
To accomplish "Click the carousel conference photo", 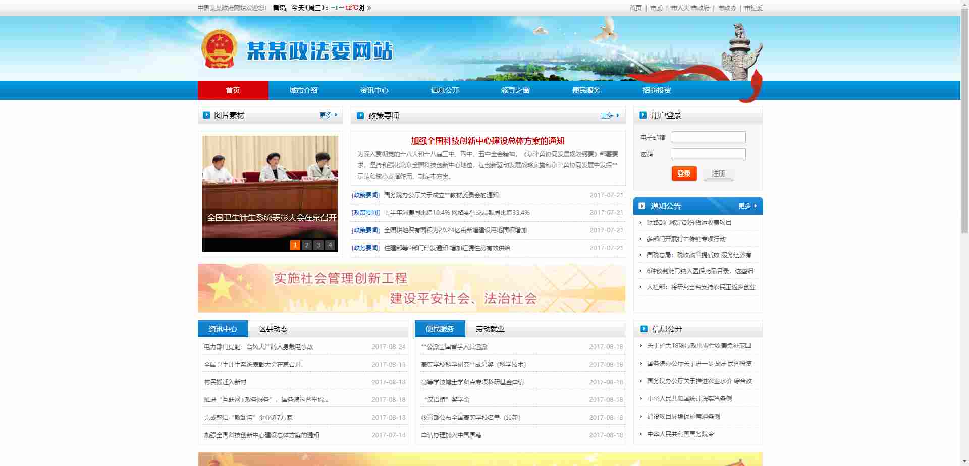I will coord(270,187).
